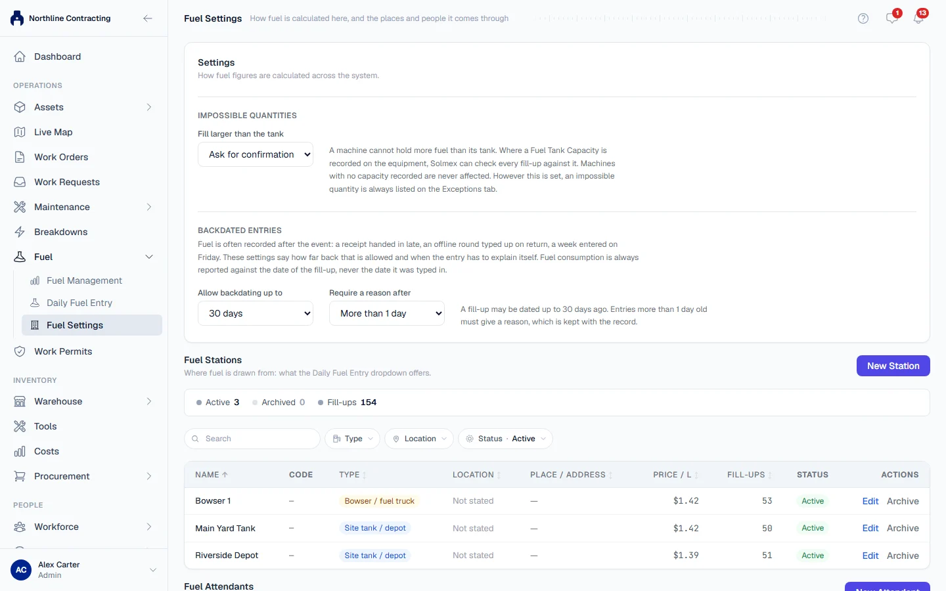Click Breakdowns lightning bolt icon
The image size is (946, 591).
tap(20, 232)
